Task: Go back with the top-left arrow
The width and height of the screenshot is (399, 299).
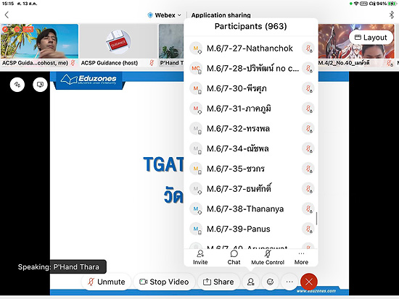Action: click(x=7, y=15)
